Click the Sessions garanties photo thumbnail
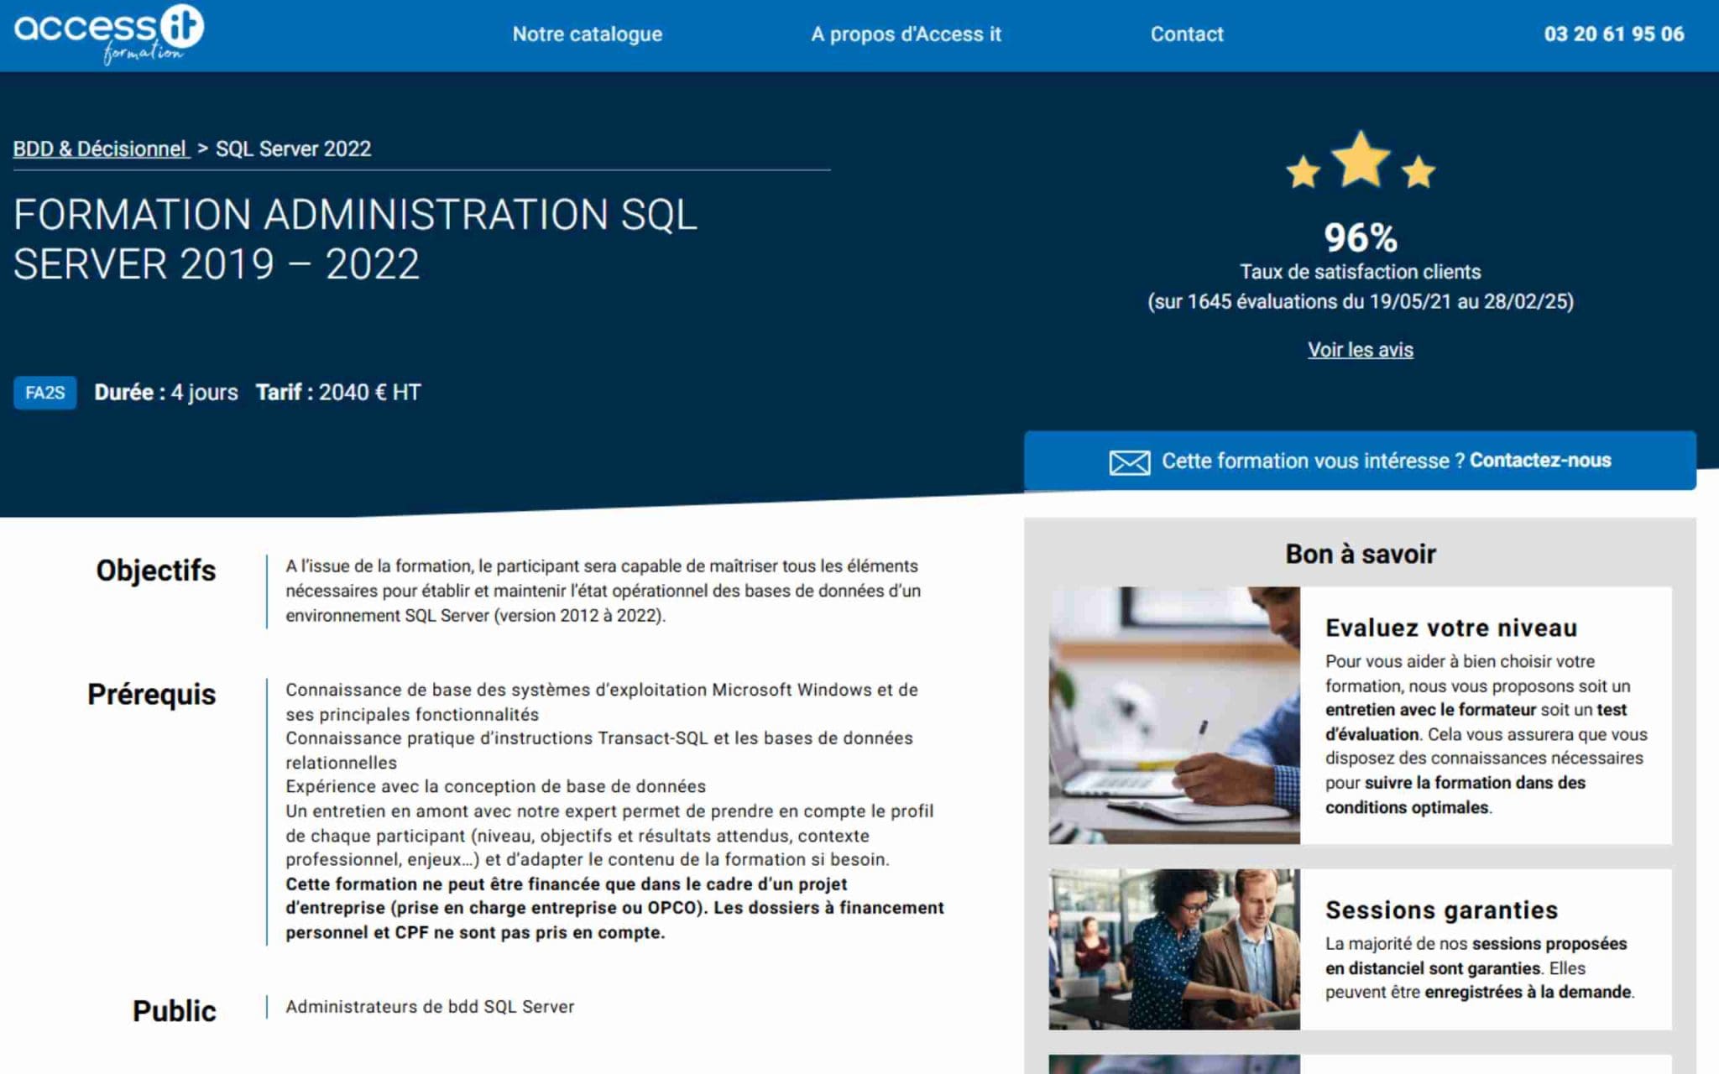This screenshot has height=1074, width=1719. pyautogui.click(x=1174, y=949)
